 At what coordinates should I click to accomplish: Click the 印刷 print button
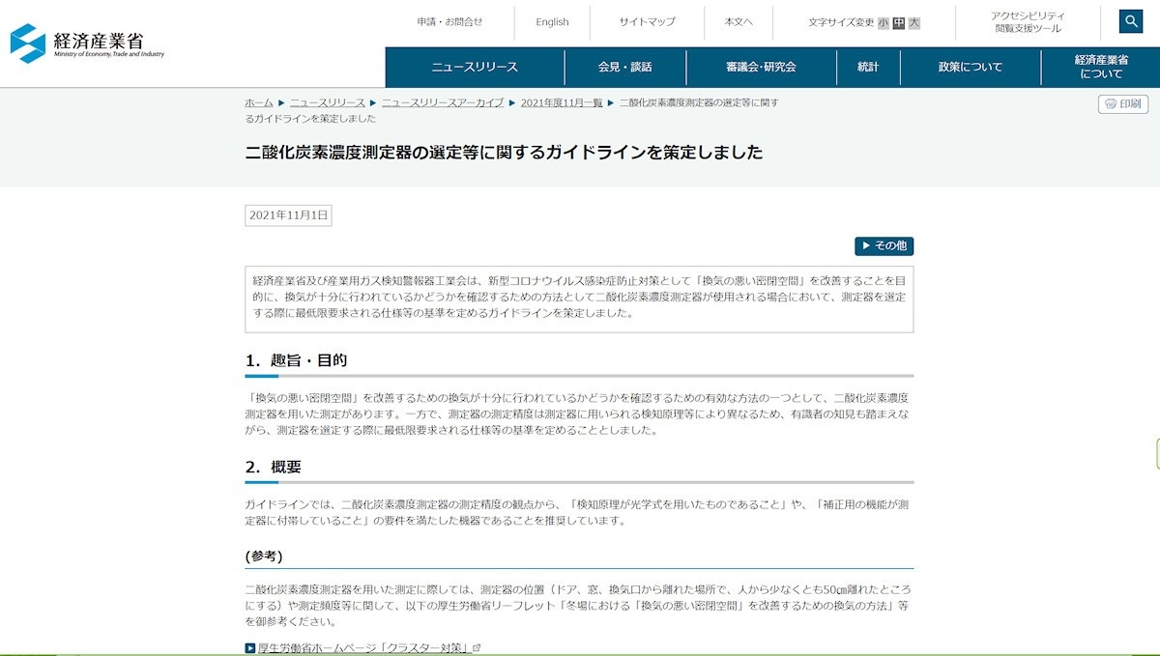click(1123, 104)
